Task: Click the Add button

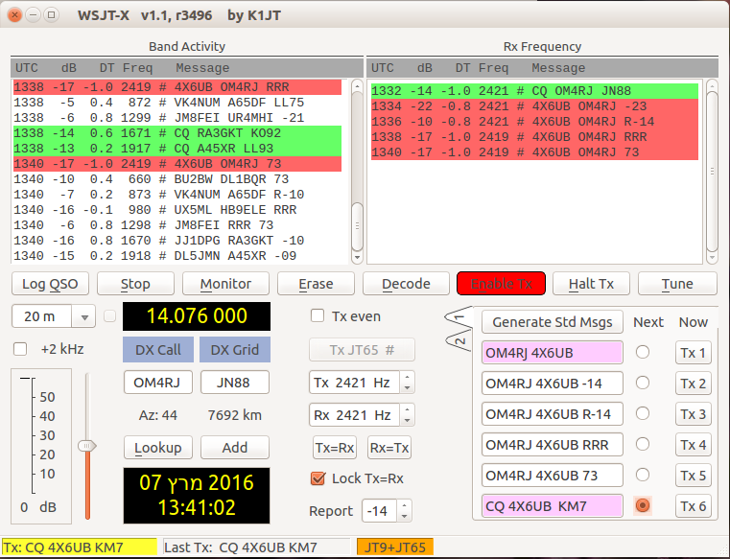Action: (x=235, y=447)
